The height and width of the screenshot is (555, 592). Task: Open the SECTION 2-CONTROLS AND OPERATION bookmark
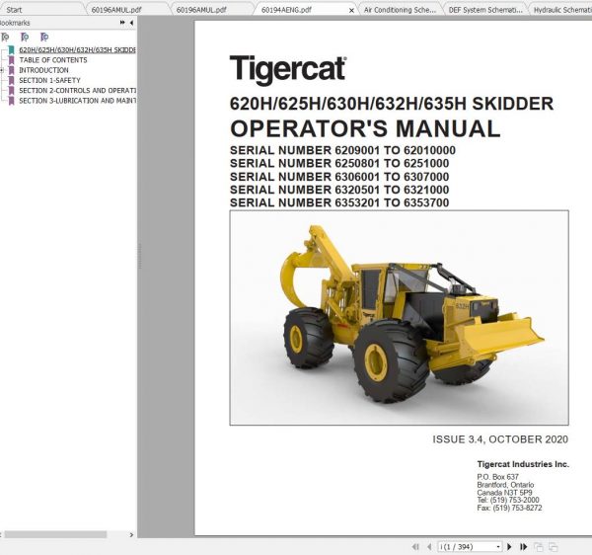pyautogui.click(x=77, y=91)
